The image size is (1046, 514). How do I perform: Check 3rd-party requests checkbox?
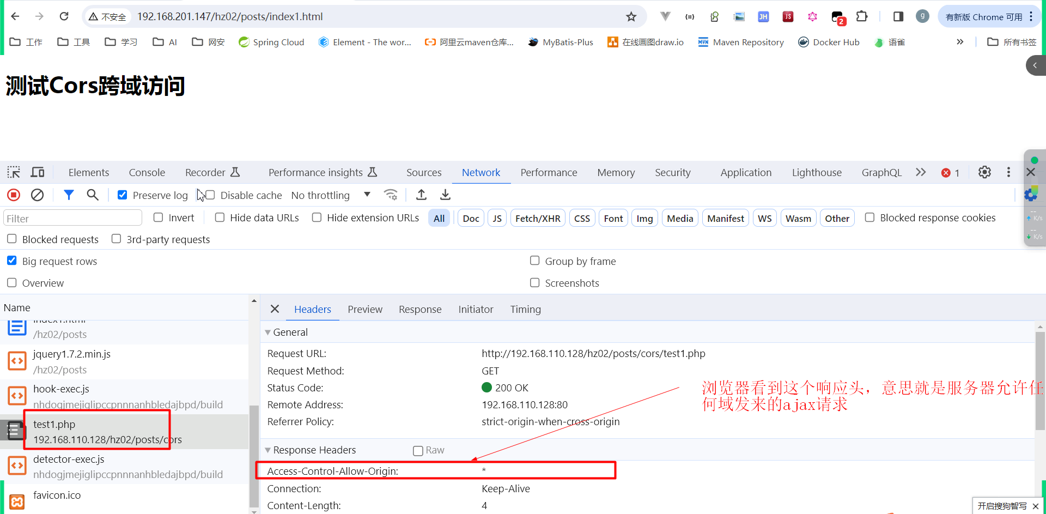click(116, 239)
